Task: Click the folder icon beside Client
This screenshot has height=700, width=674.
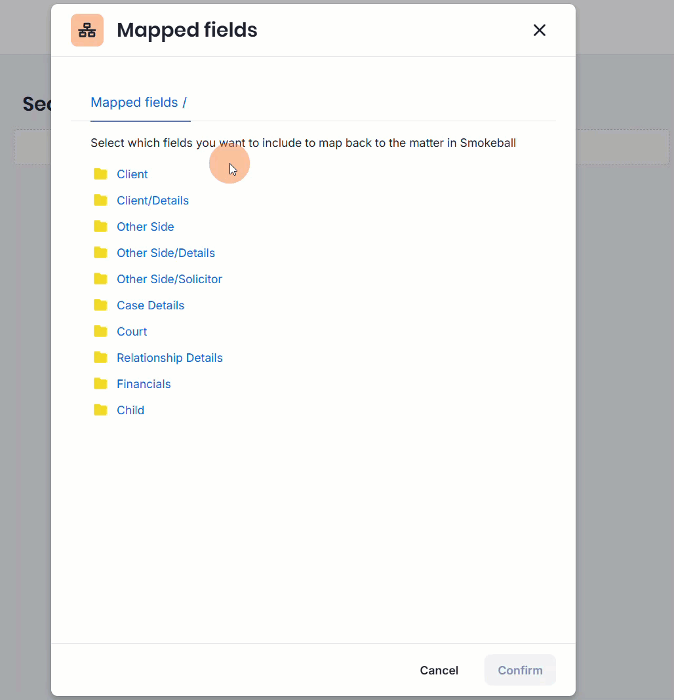Action: (x=100, y=174)
